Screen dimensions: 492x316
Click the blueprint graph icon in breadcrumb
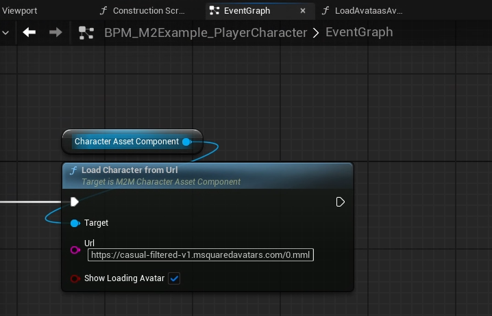86,32
